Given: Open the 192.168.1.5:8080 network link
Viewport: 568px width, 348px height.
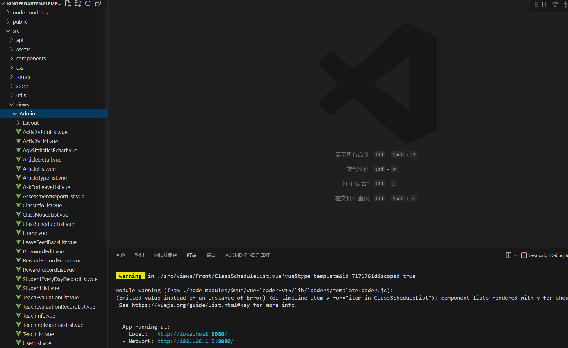Looking at the screenshot, I should [x=195, y=341].
